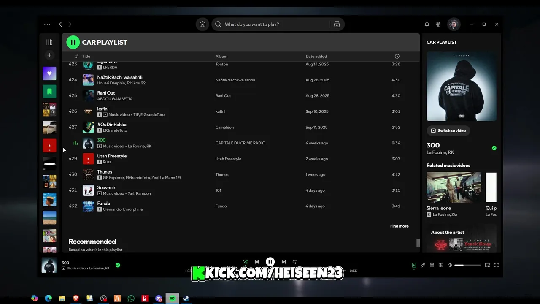
Task: Open the Home page icon
Action: 202,24
